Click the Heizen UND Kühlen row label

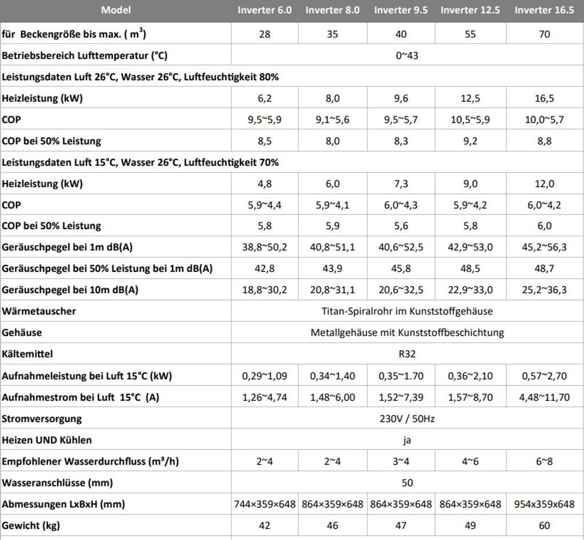click(47, 440)
